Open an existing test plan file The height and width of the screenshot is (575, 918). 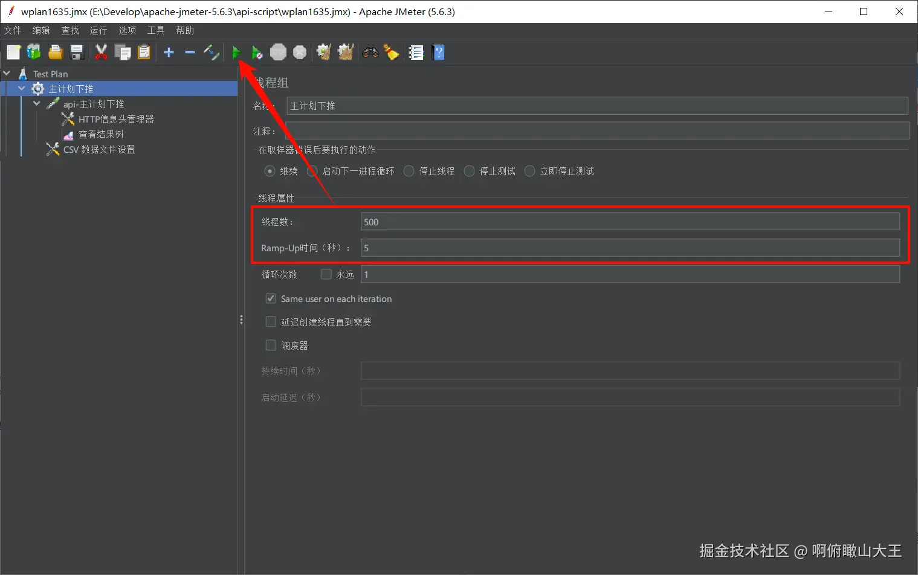56,53
